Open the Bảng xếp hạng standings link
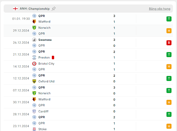Screen dimensions: 177x131 coord(159,9)
